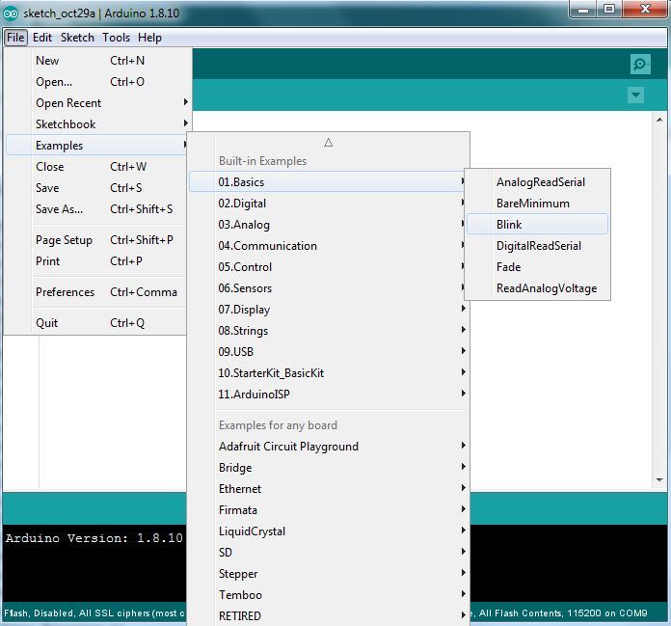671x626 pixels.
Task: Choose Quit in the File menu
Action: (x=96, y=323)
